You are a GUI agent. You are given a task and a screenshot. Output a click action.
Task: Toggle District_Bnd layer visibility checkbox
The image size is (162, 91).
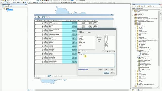[6, 10]
